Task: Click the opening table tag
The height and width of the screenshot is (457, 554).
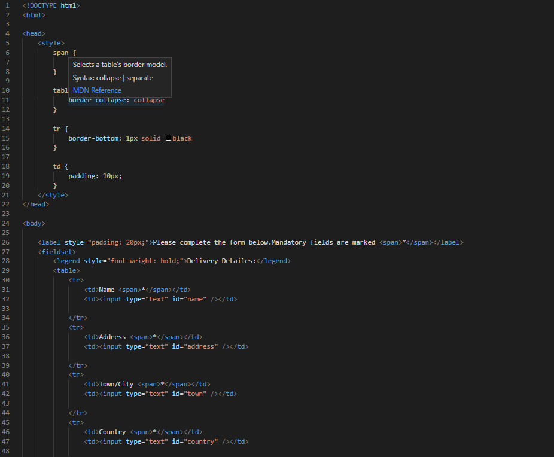Action: 66,271
